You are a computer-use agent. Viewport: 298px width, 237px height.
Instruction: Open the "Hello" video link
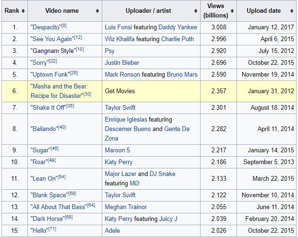[39, 230]
